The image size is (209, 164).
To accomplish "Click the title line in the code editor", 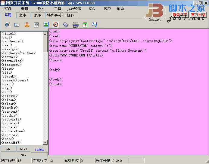I will (76, 55).
